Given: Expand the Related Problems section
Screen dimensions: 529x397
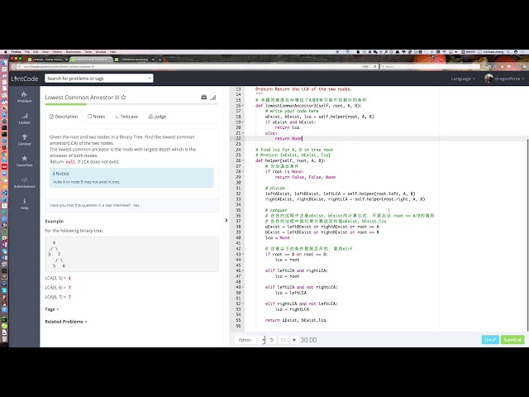Looking at the screenshot, I should [x=67, y=321].
